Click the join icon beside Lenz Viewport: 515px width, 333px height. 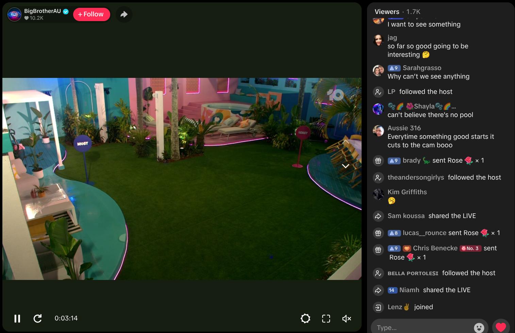point(378,307)
